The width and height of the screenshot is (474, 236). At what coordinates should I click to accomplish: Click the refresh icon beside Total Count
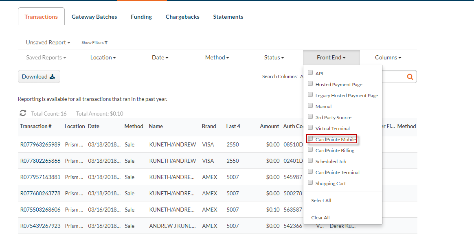click(x=23, y=113)
